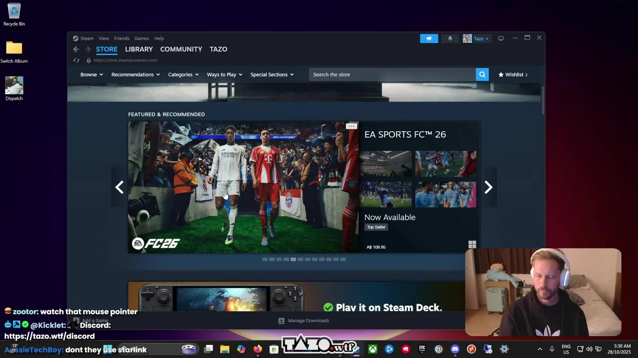Open the ENG US language switcher
638x358 pixels.
pos(566,349)
